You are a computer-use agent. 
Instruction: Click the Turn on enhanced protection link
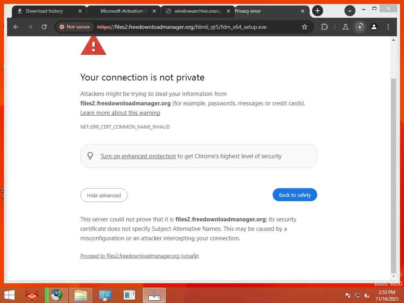click(x=138, y=156)
